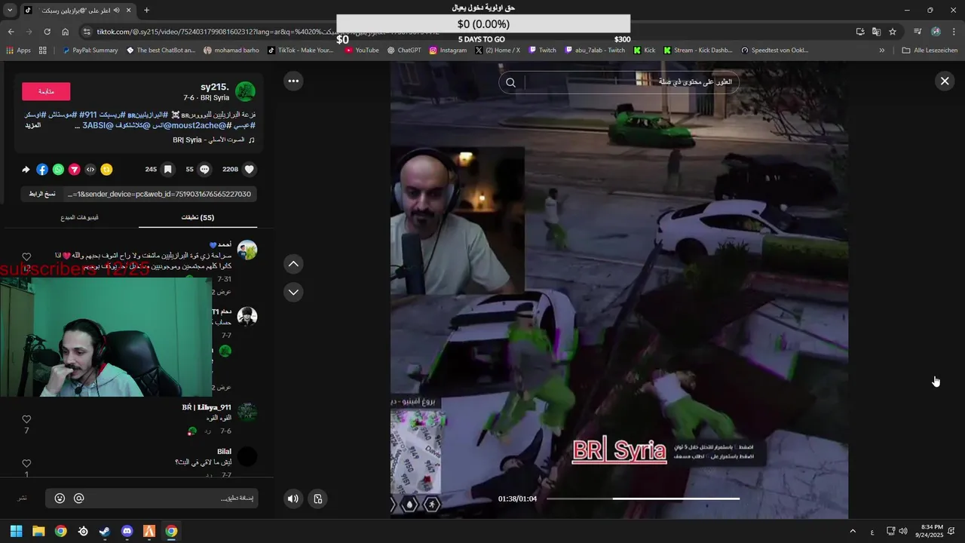
Task: Share the video to Facebook
Action: 42,170
